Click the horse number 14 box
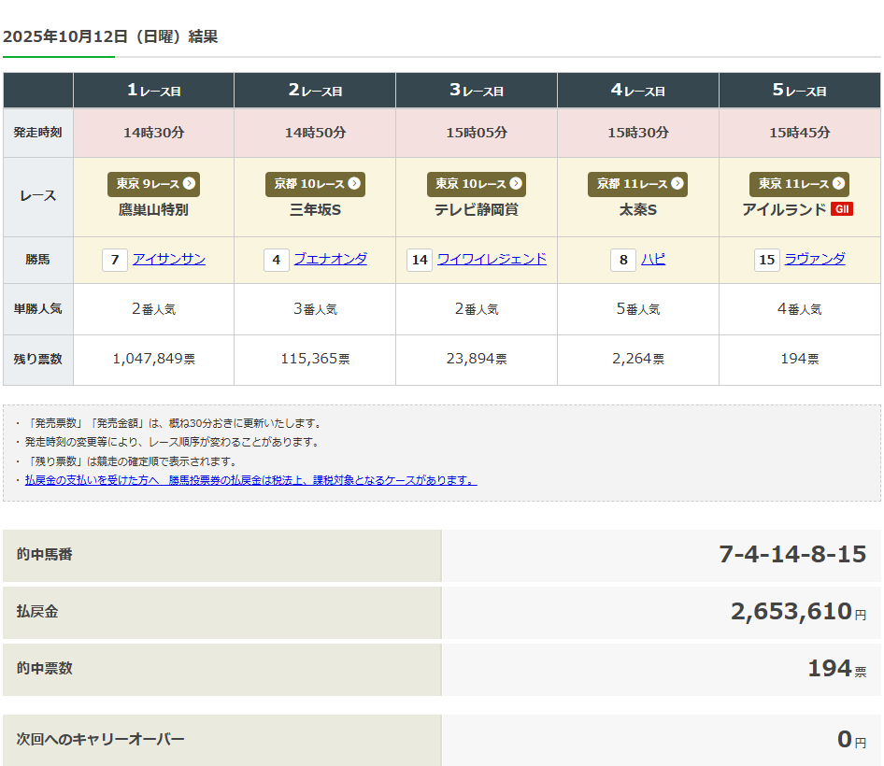The width and height of the screenshot is (884, 766). coord(420,260)
